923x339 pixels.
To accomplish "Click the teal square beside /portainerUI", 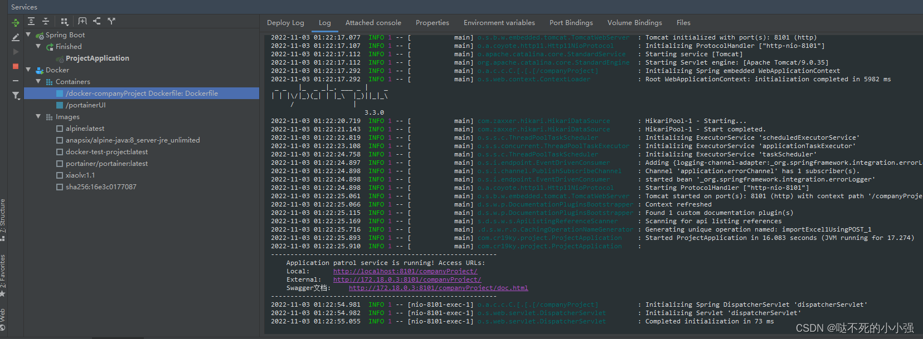I will (x=60, y=105).
